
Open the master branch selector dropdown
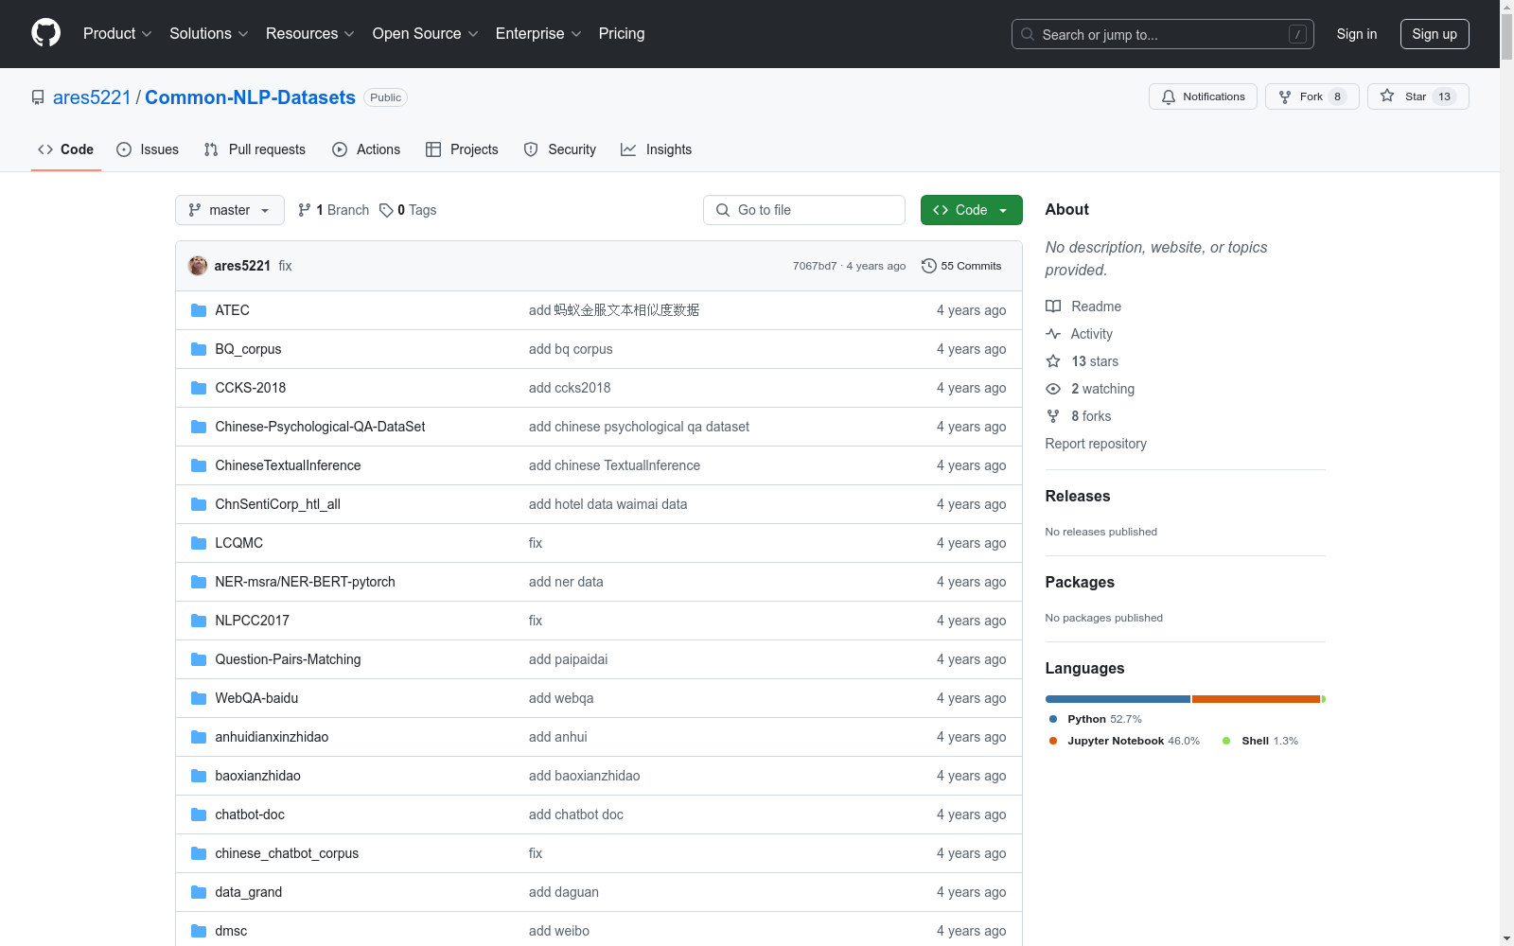pyautogui.click(x=230, y=210)
